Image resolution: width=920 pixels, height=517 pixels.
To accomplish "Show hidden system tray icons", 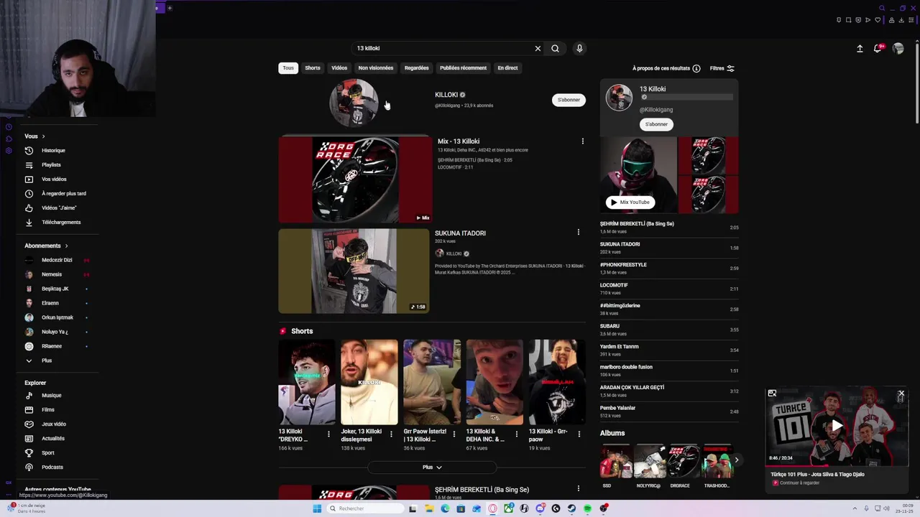I will pyautogui.click(x=855, y=508).
